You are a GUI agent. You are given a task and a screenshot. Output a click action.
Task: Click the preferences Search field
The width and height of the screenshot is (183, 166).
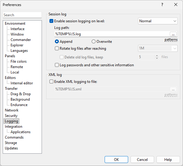[22, 15]
